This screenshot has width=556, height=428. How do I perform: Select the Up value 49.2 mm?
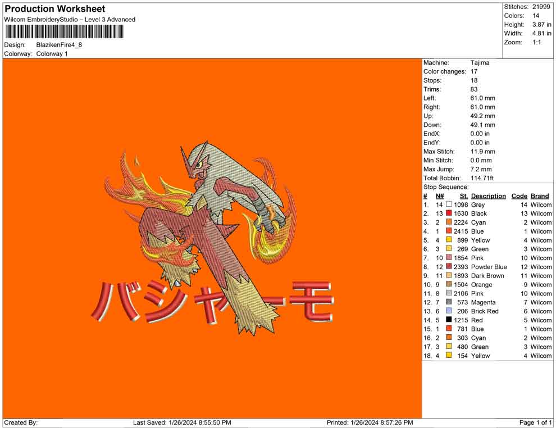tap(482, 116)
